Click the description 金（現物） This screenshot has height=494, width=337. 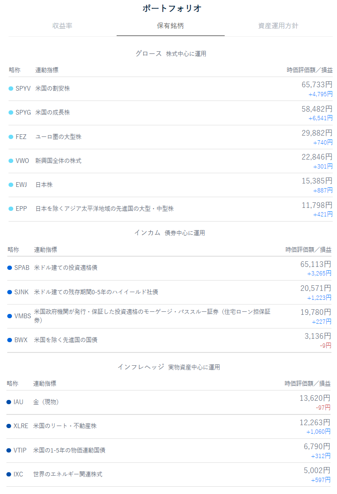pyautogui.click(x=46, y=402)
